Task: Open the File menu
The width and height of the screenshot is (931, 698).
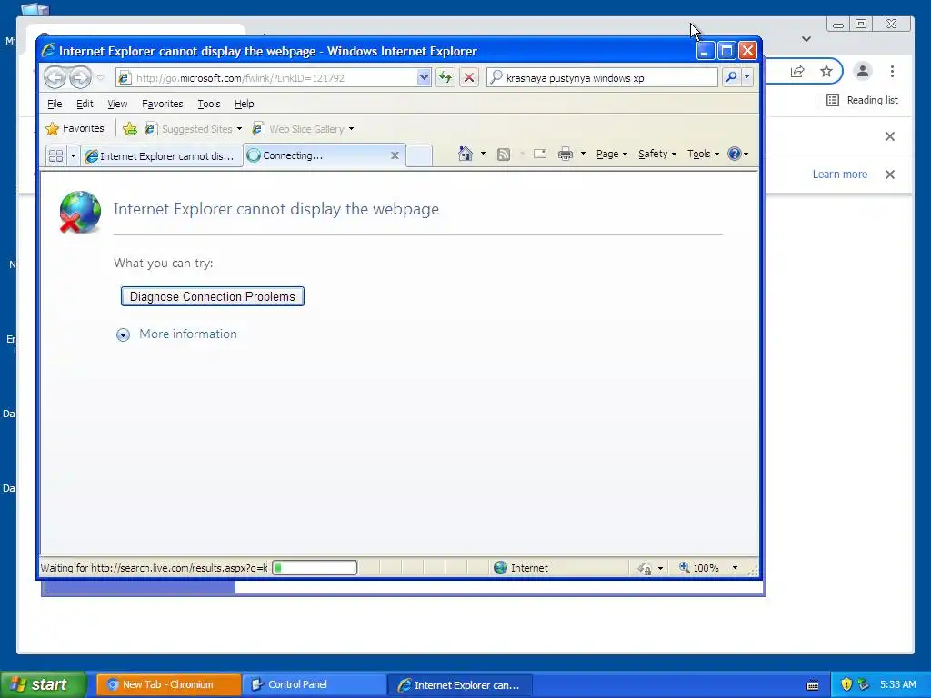Action: [x=55, y=104]
